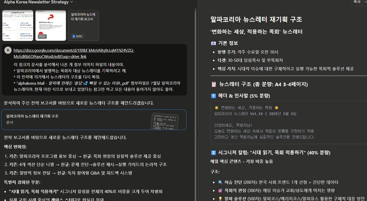
Task: Click the 특별히 강화된 부분: heading
Action: click(x=22, y=182)
